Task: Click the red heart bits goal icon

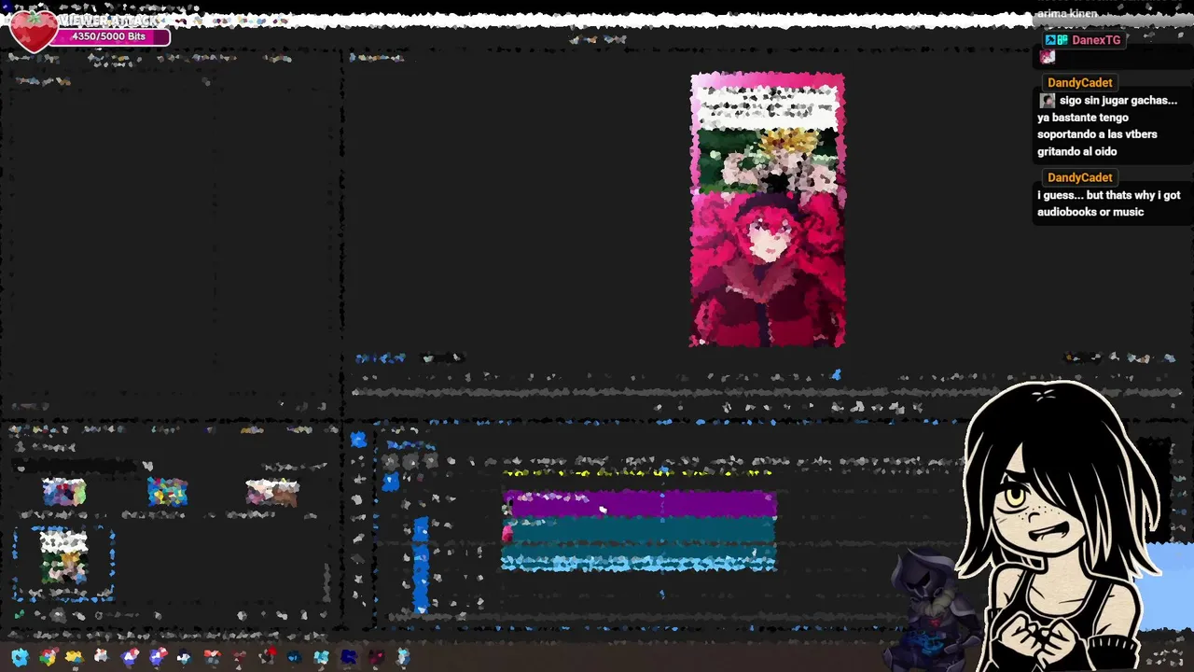Action: (34, 31)
